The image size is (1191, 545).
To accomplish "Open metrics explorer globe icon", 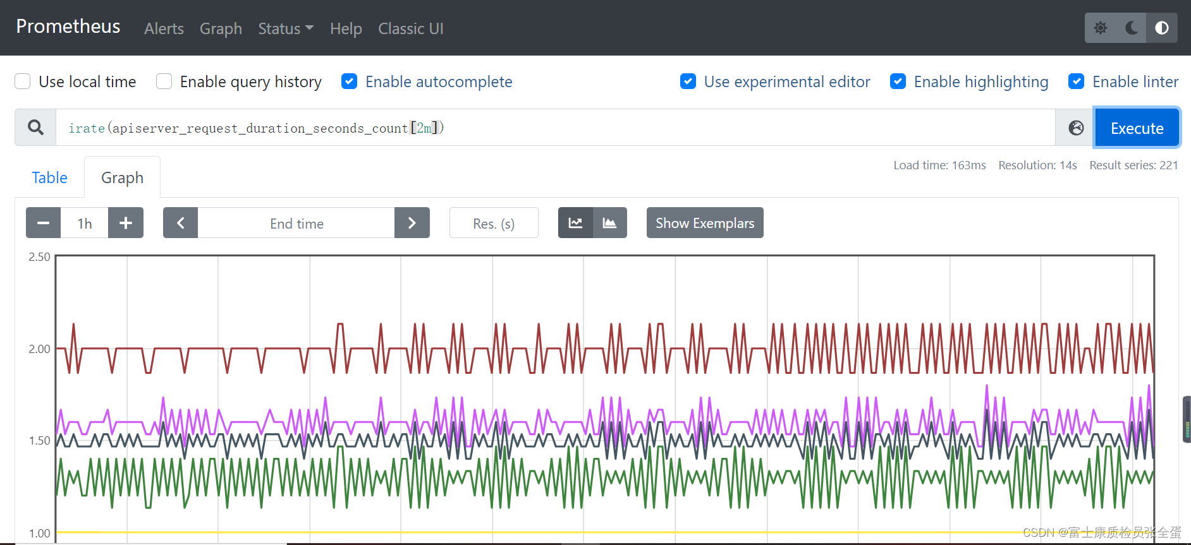I will click(1076, 128).
